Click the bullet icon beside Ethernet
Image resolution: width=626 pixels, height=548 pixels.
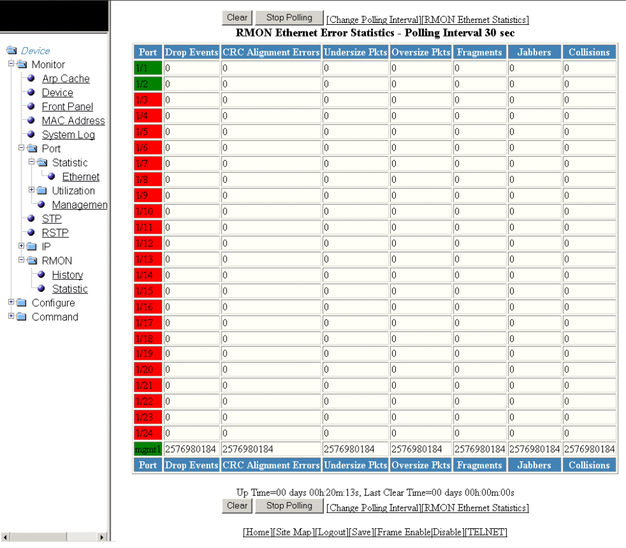click(51, 176)
